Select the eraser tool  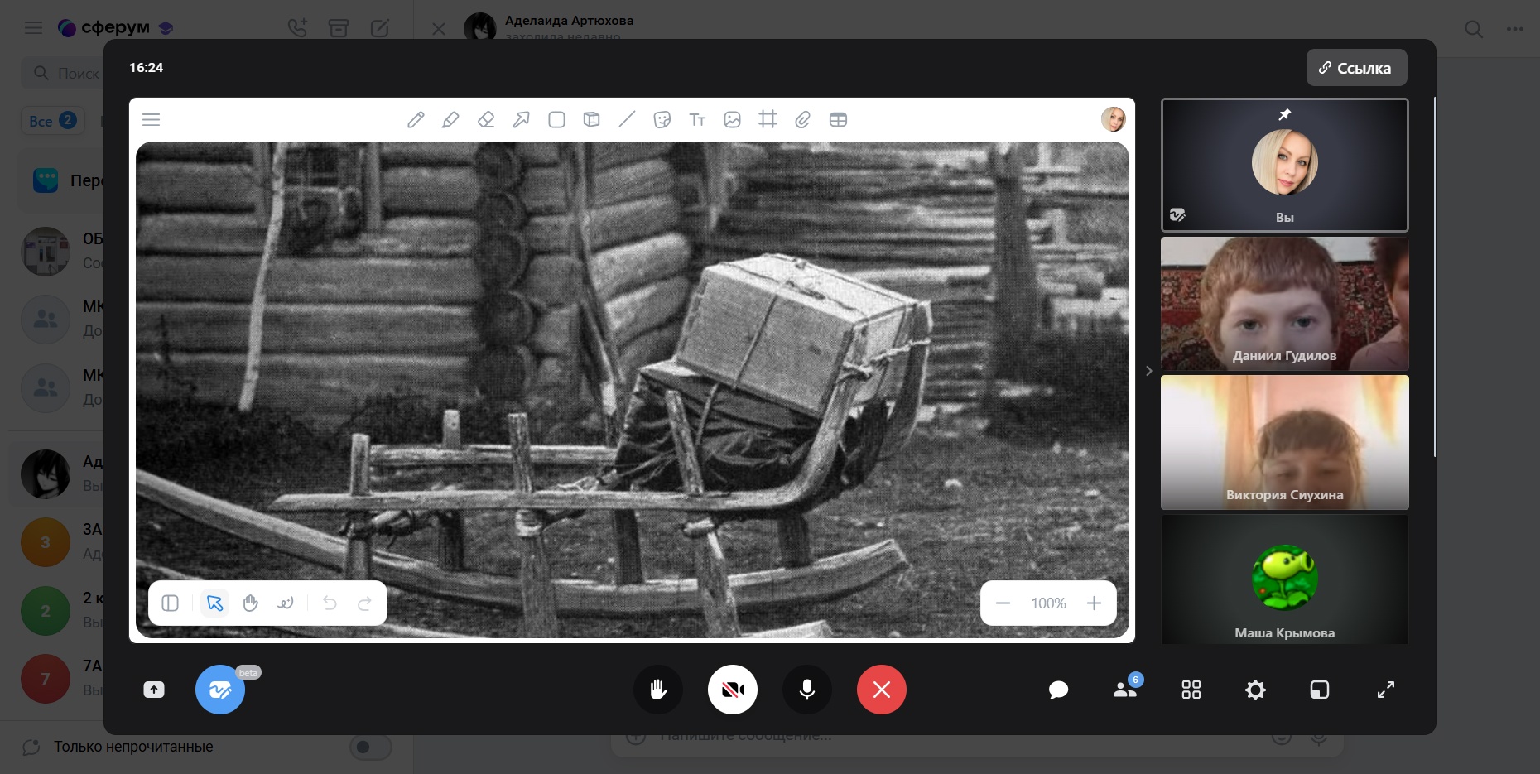486,120
